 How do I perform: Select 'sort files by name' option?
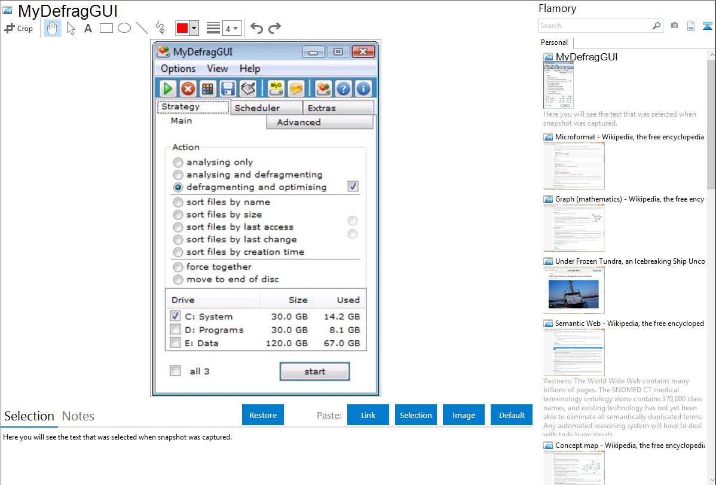click(178, 202)
